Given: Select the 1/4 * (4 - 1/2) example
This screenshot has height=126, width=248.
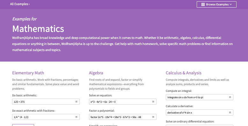Looking at the screenshot, I should coord(21,117).
